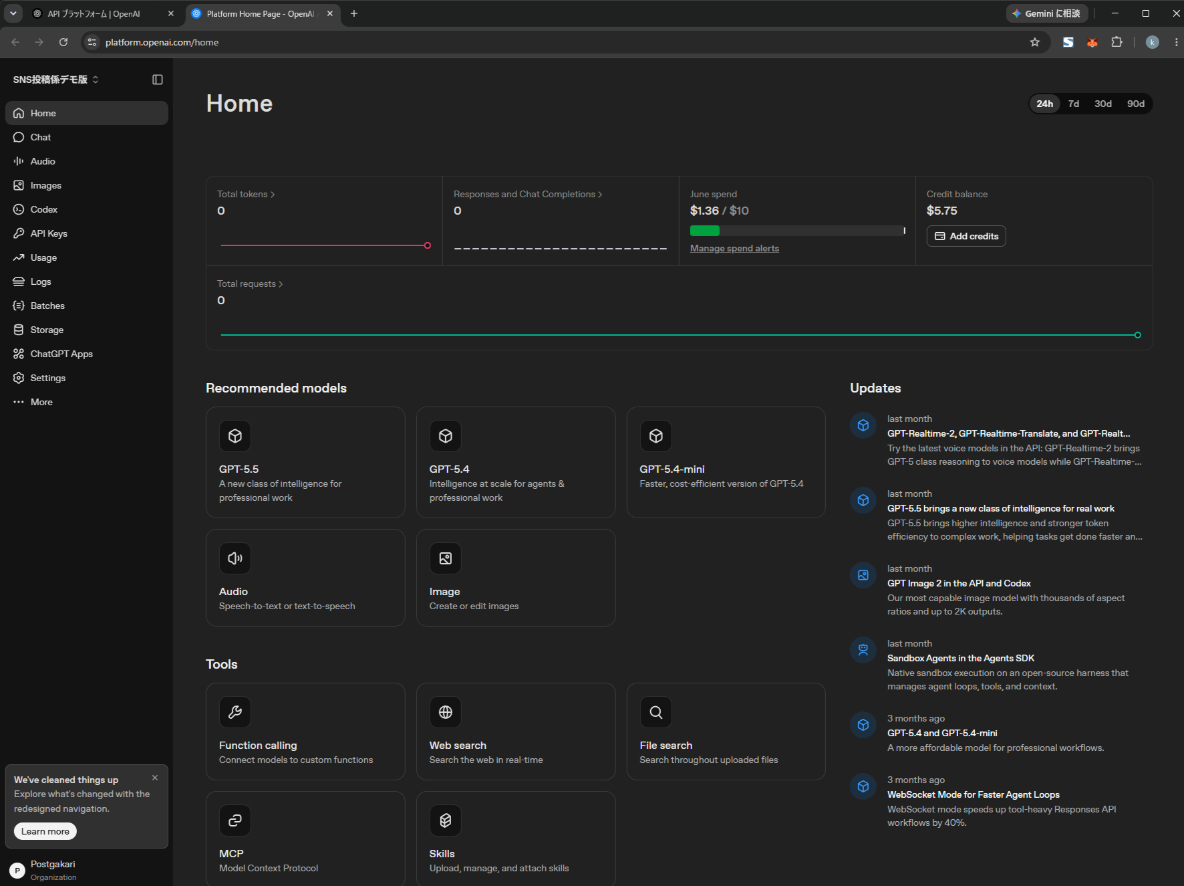1184x886 pixels.
Task: Bookmark this page with the star icon
Action: click(x=1035, y=42)
